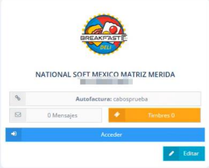Image resolution: width=209 pixels, height=168 pixels.
Task: Click the fried egg graphic in the logo
Action: (x=112, y=28)
